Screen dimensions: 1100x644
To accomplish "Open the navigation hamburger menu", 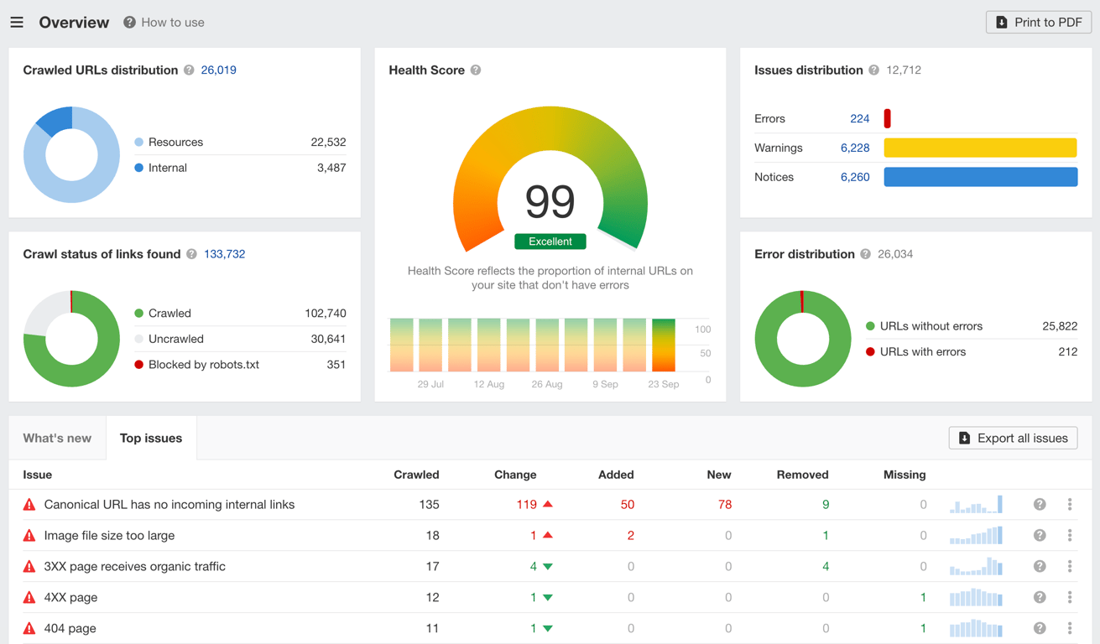I will tap(17, 22).
